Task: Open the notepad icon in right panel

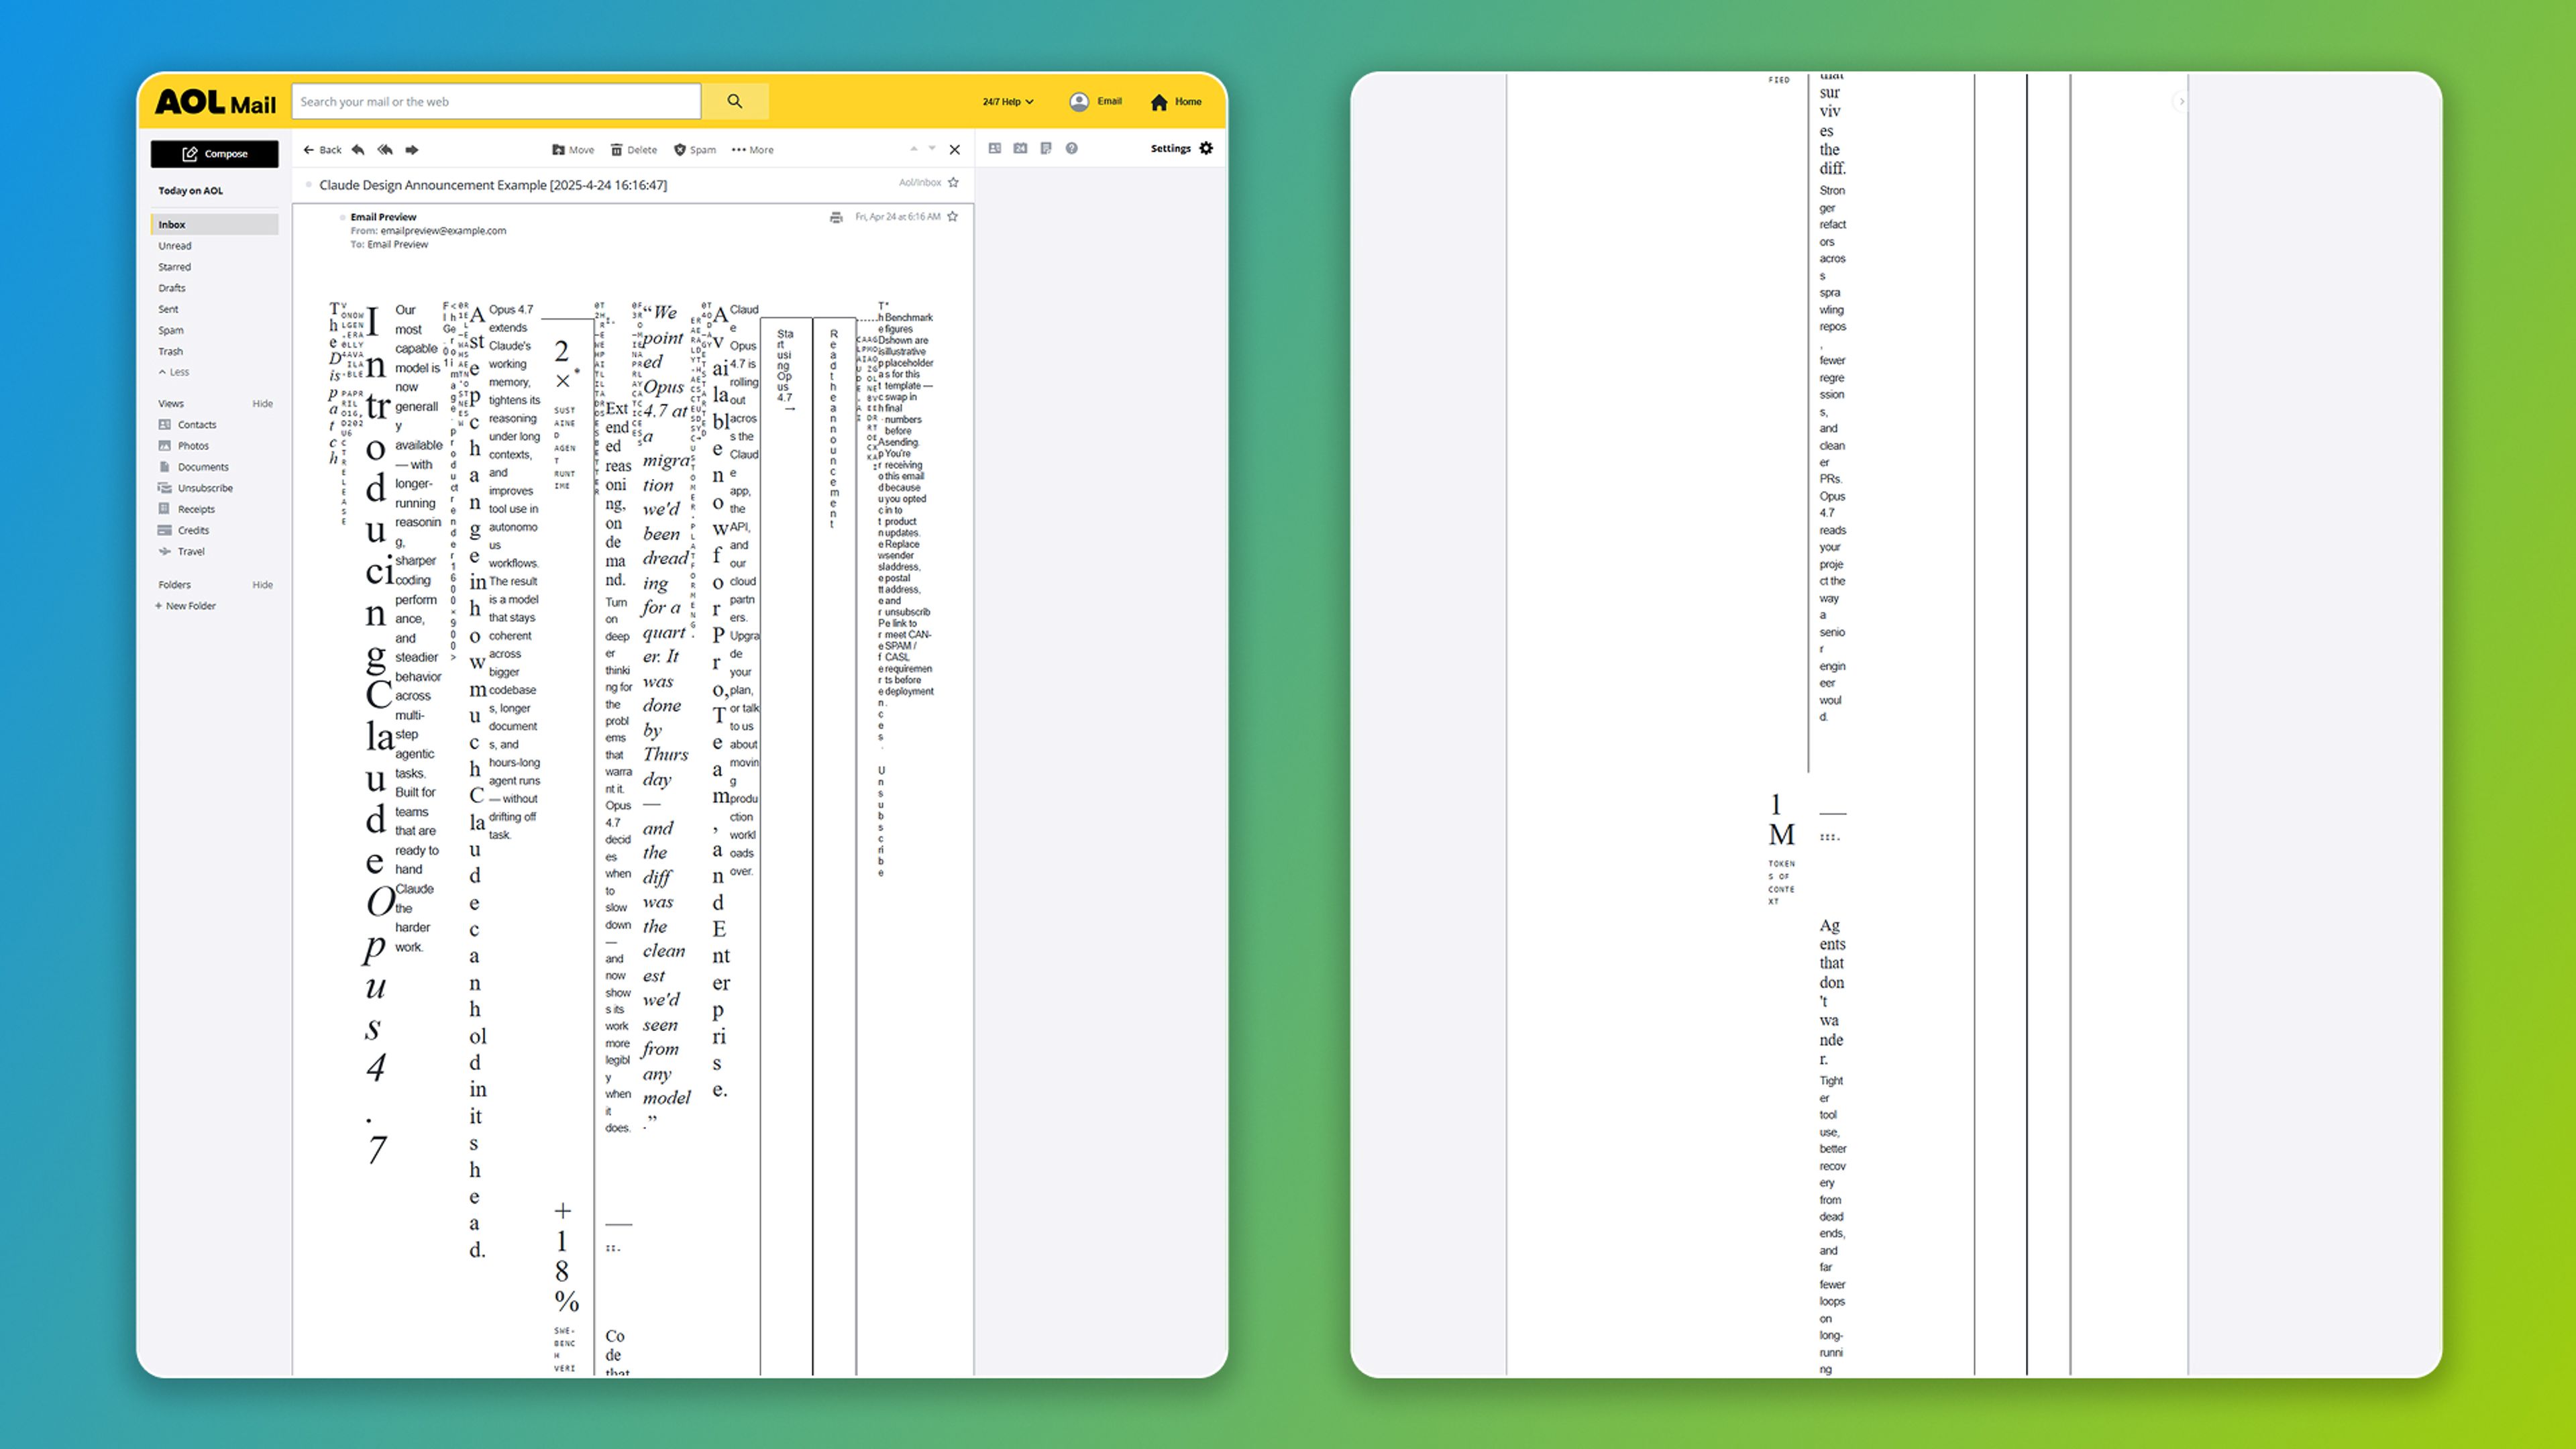Action: coord(1046,148)
